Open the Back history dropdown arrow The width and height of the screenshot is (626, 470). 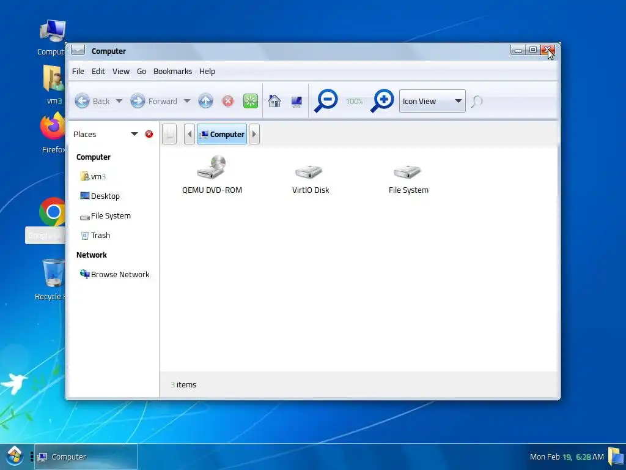coord(119,101)
